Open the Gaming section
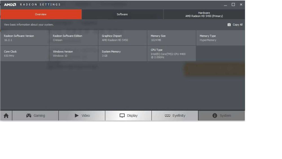This screenshot has height=159, width=282. click(x=36, y=116)
